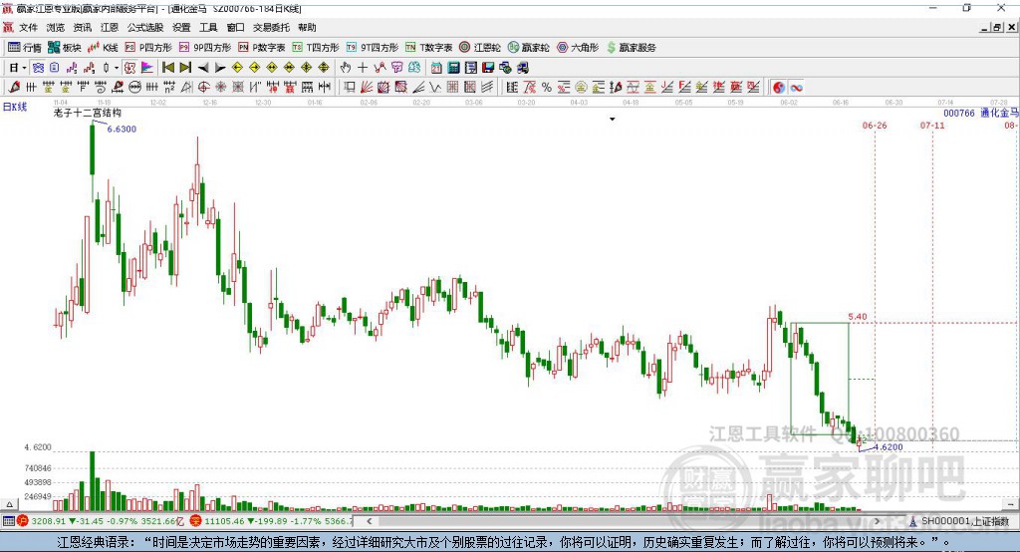Open the 9T四方形 tool
1020x552 pixels.
373,48
